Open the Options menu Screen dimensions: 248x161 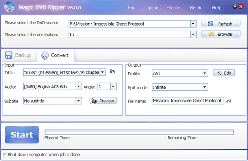[153, 8]
